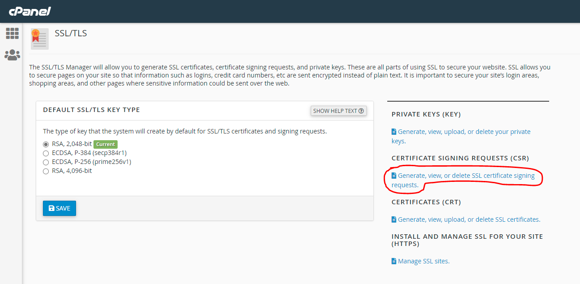Select ECDSA P-384 (secp384r1) key type
Image resolution: width=580 pixels, height=284 pixels.
(x=46, y=153)
